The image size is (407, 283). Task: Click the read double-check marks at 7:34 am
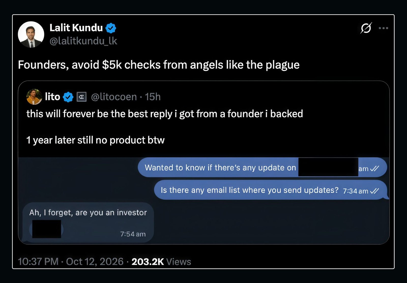pos(374,191)
